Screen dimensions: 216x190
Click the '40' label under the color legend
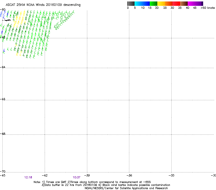coord(187,8)
